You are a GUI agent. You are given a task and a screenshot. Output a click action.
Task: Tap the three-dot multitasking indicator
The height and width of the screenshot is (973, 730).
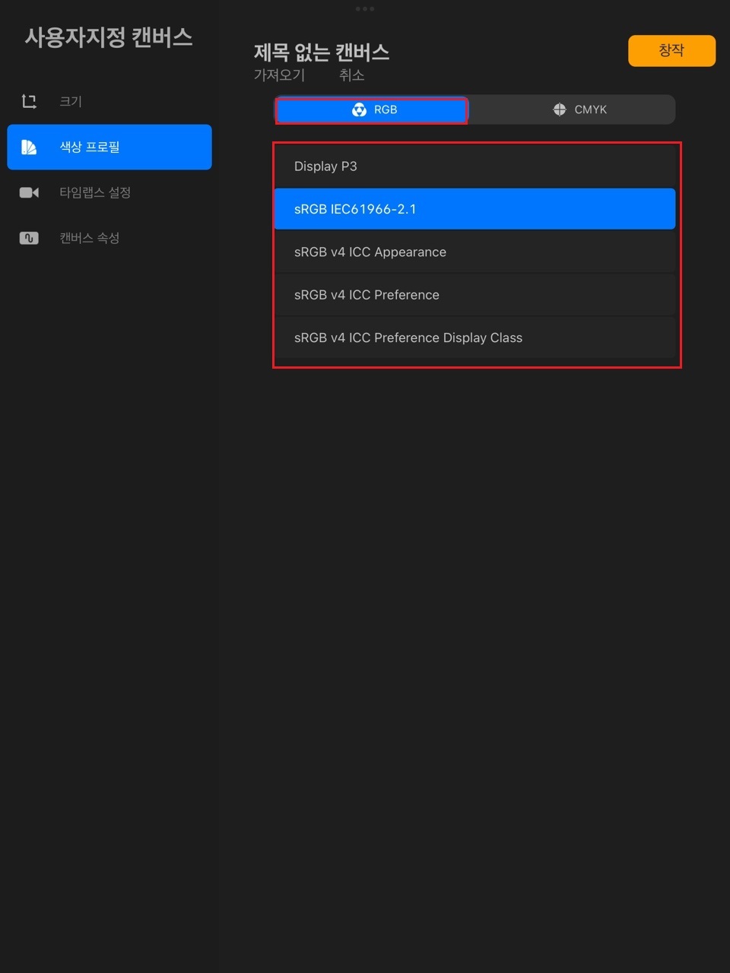click(365, 9)
